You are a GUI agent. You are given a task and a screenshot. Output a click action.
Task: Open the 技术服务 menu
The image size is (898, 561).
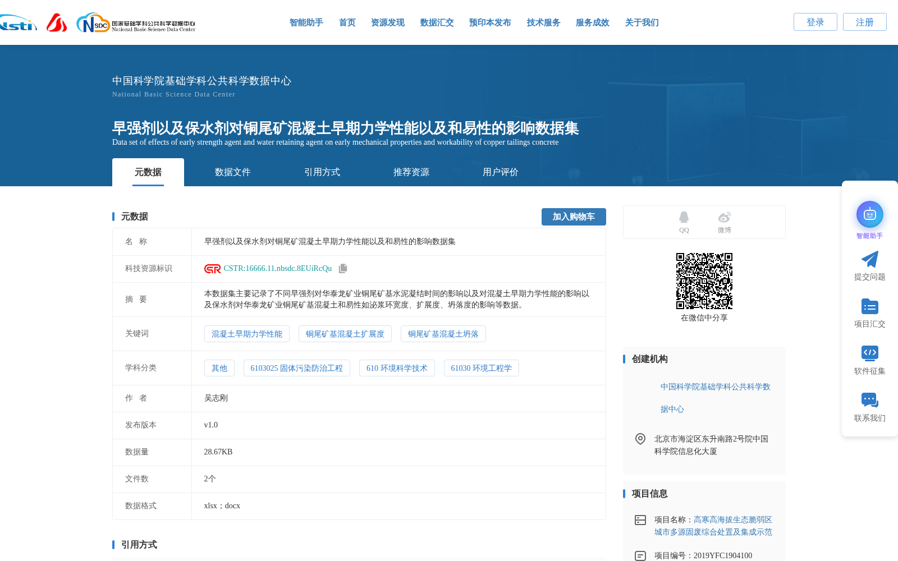[x=543, y=22]
